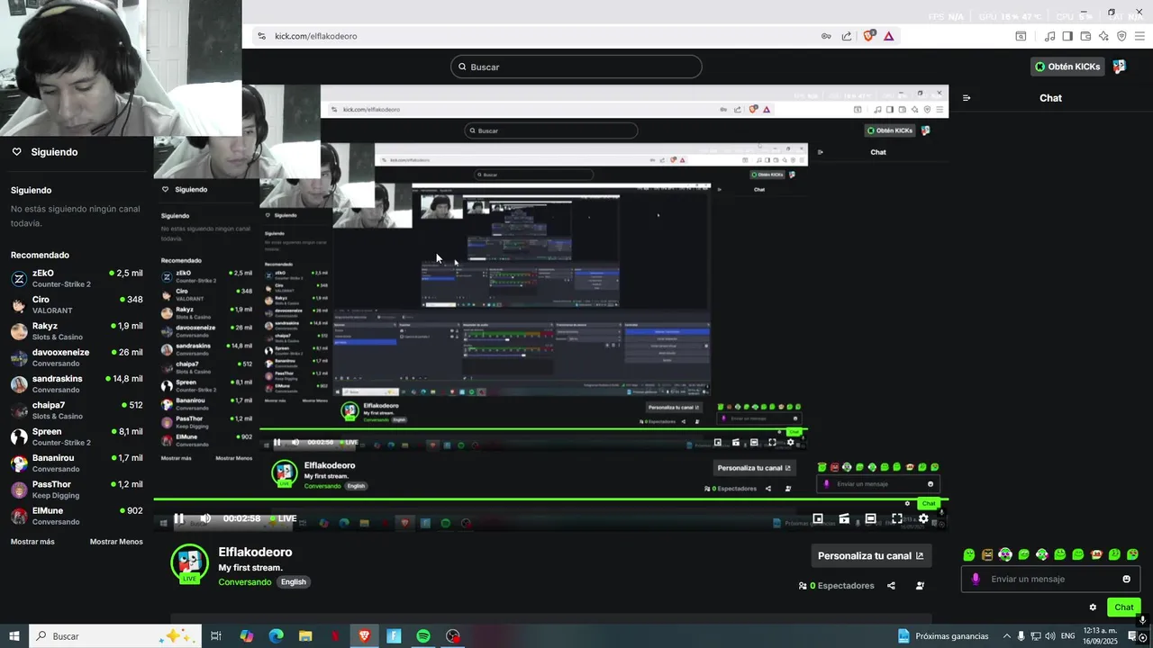Open PassThor Keep Digging channel

(77, 490)
